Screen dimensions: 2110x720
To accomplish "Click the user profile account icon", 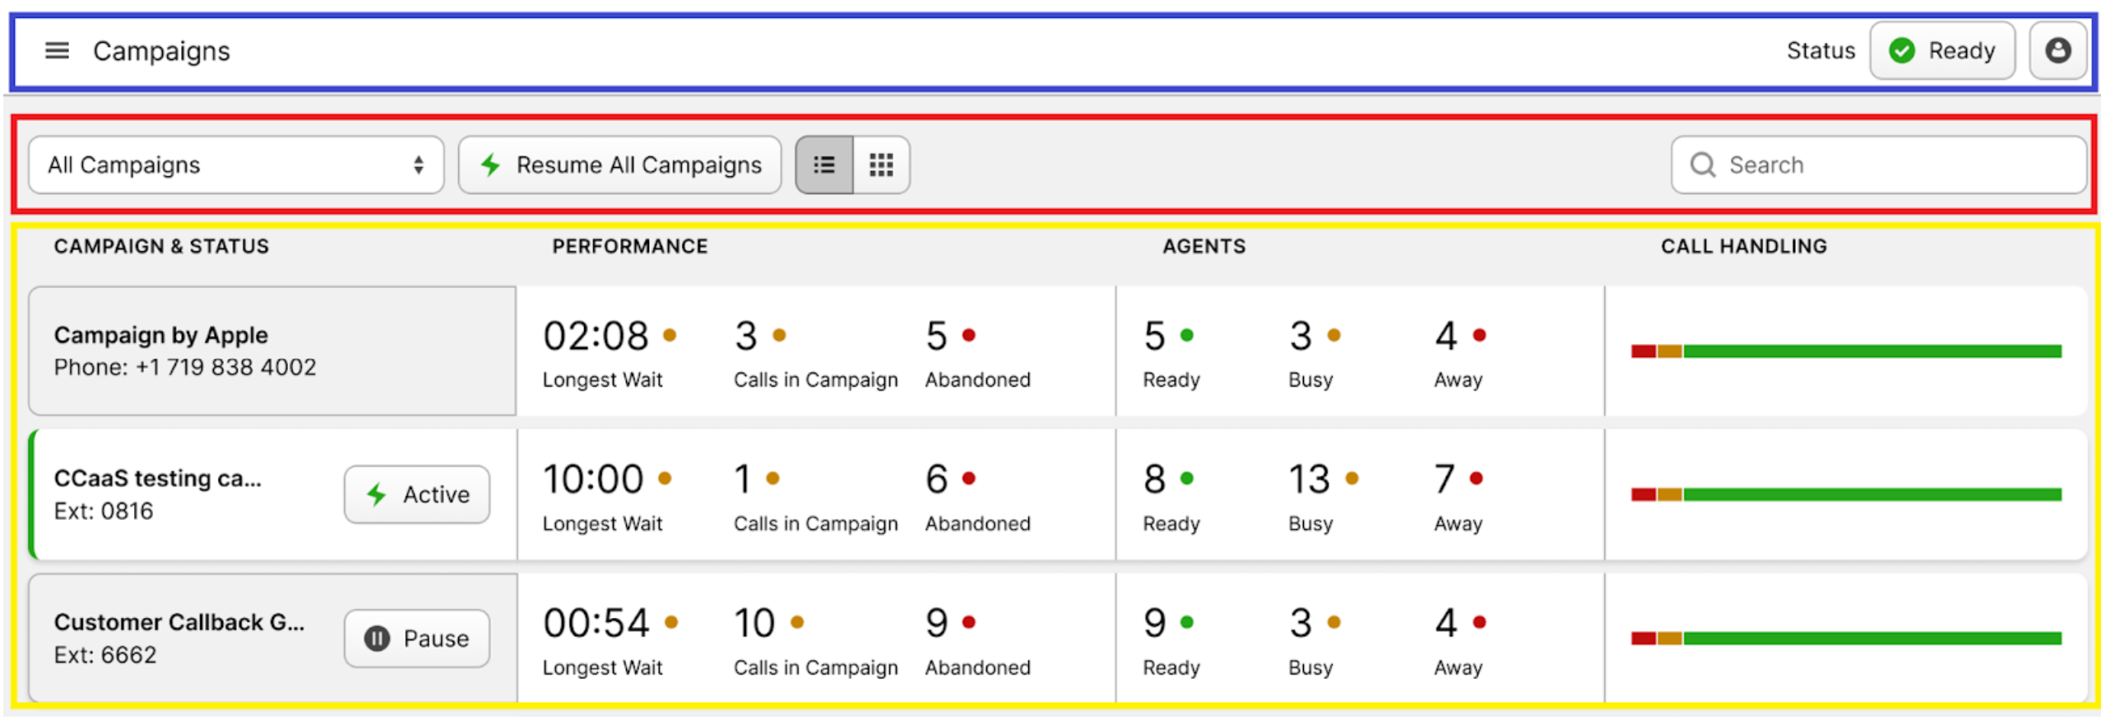I will (2057, 51).
